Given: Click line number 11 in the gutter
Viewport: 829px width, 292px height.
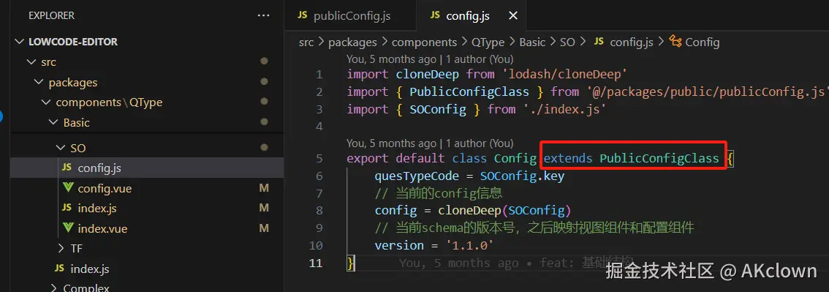Looking at the screenshot, I should pyautogui.click(x=315, y=263).
